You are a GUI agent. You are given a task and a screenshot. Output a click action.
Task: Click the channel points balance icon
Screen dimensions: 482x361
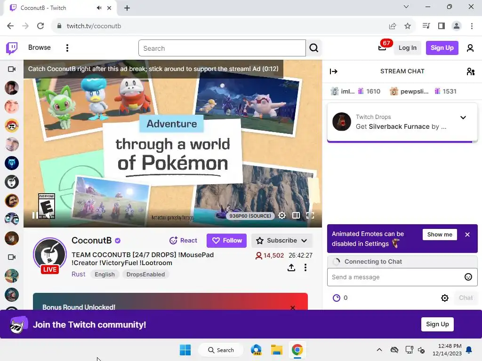tap(337, 298)
